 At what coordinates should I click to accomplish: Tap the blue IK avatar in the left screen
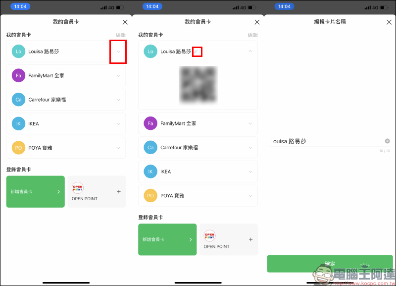coord(18,124)
